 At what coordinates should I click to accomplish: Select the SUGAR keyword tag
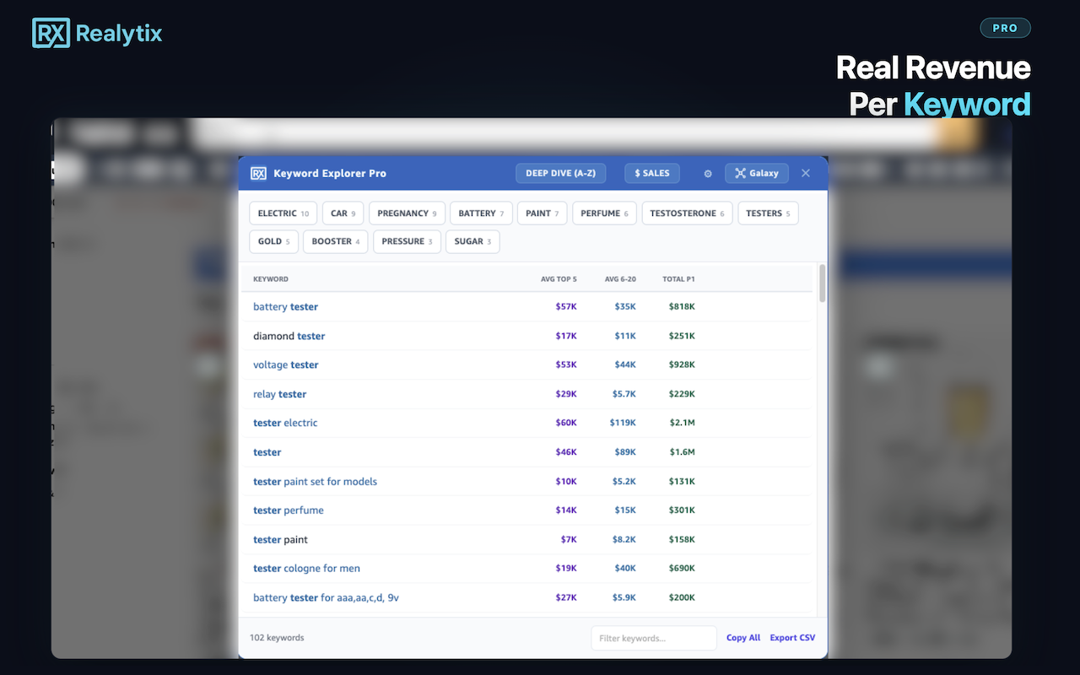point(472,241)
